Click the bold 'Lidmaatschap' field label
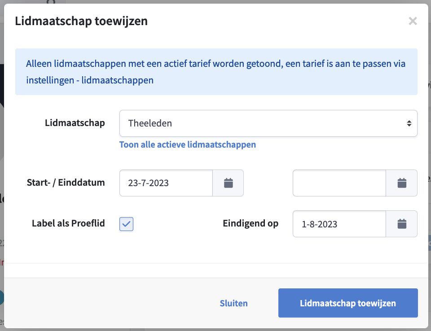The height and width of the screenshot is (331, 431). click(75, 123)
